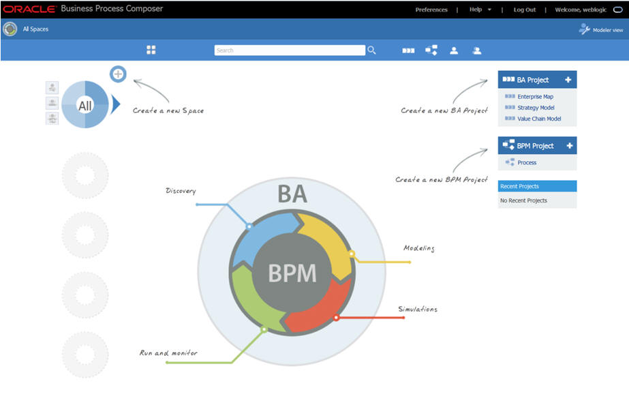
Task: Open Preferences in the top bar
Action: pos(431,10)
